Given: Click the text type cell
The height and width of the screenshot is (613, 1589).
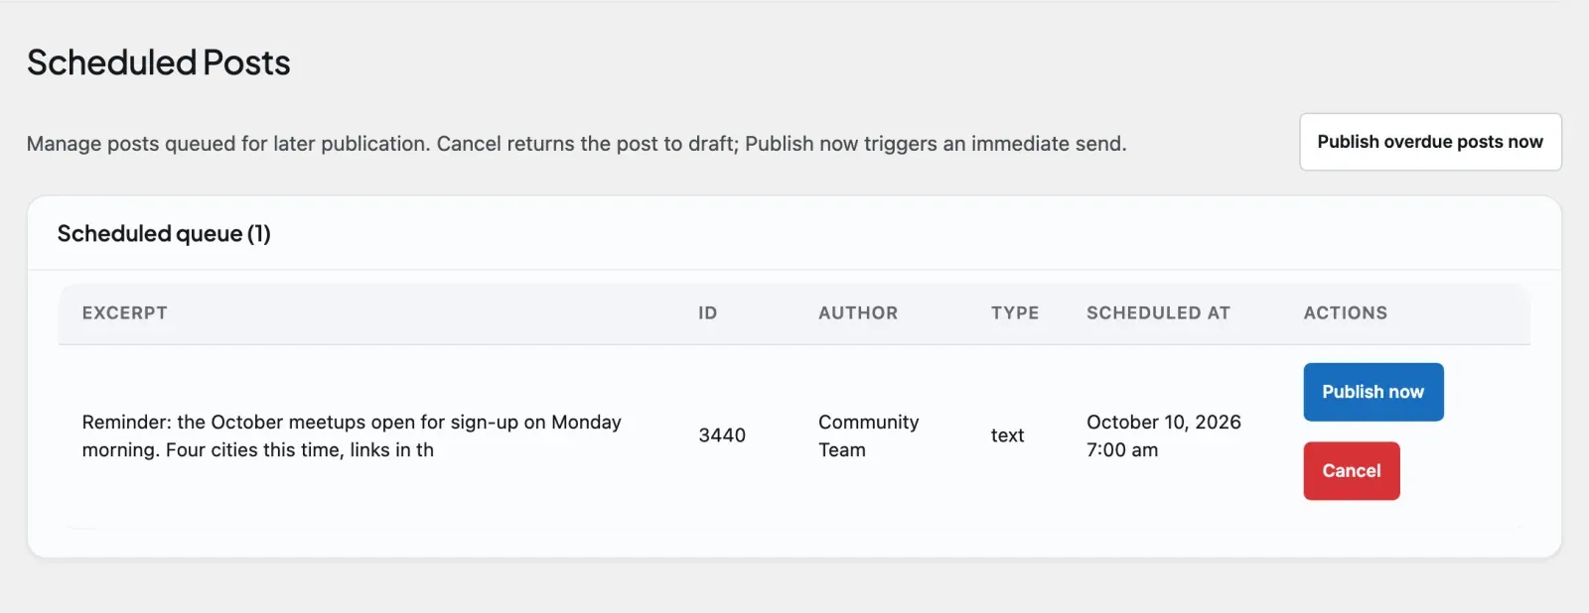Looking at the screenshot, I should coord(1007,435).
